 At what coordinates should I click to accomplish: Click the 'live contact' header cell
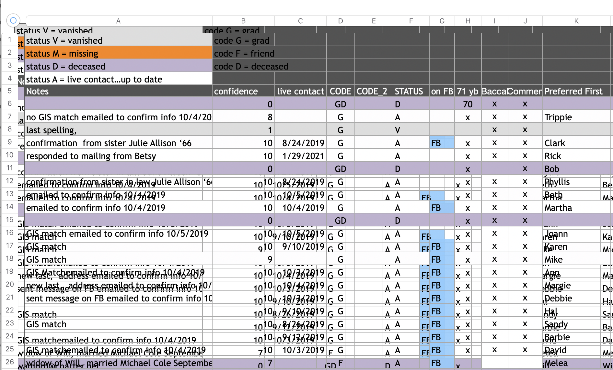click(x=300, y=91)
